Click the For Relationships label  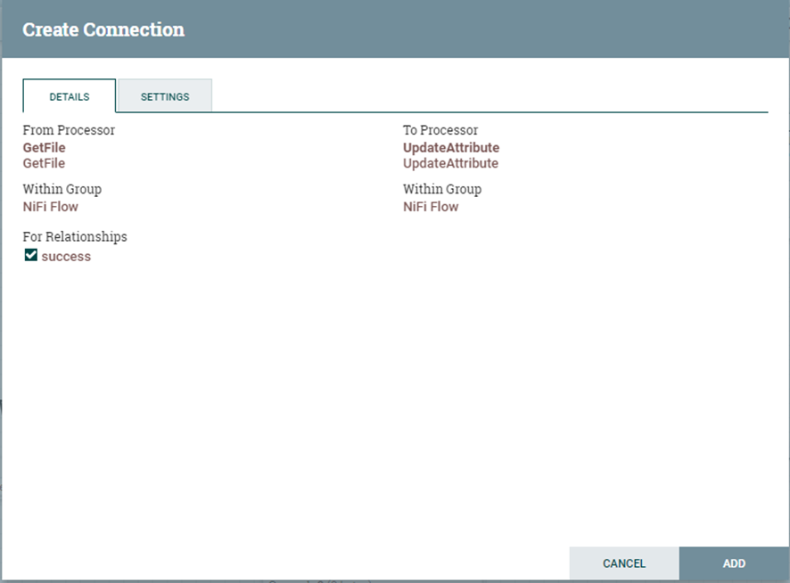click(x=75, y=236)
